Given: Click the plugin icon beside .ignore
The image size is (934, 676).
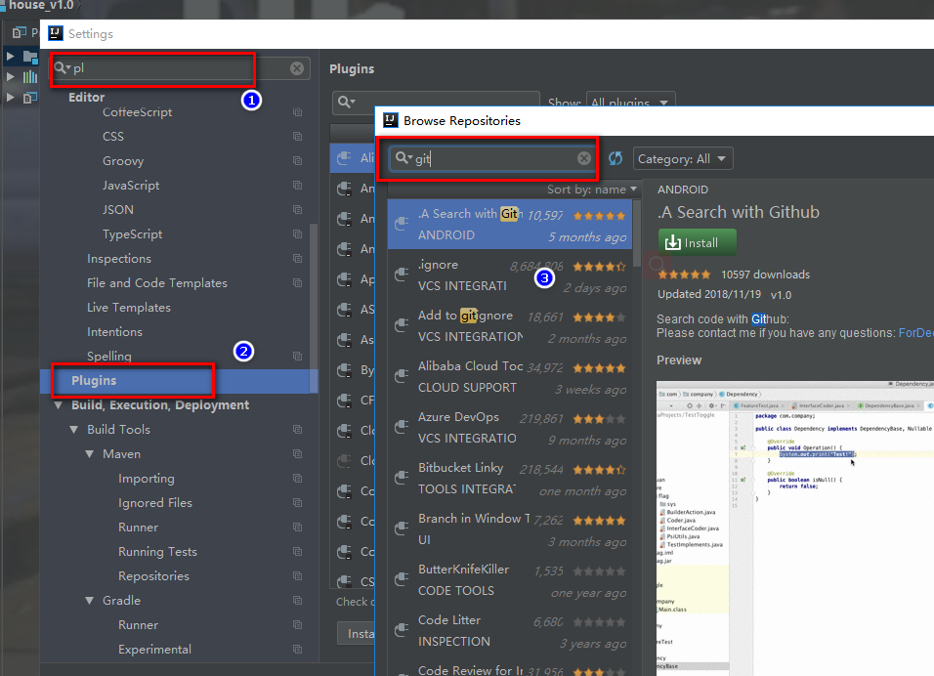Looking at the screenshot, I should [x=403, y=275].
